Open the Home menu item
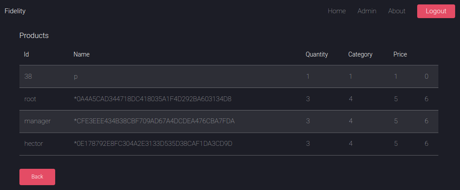 [x=337, y=11]
